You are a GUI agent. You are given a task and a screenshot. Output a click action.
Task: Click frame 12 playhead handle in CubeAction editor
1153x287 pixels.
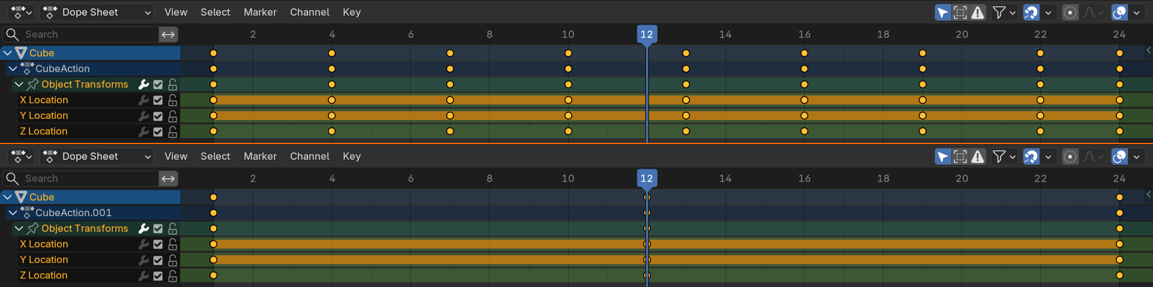pyautogui.click(x=647, y=34)
